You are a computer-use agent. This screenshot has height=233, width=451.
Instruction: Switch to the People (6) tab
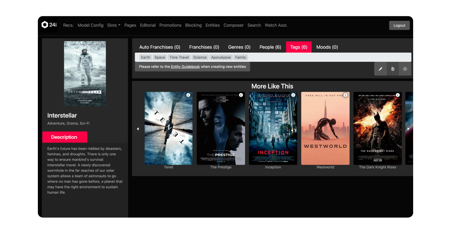(270, 47)
